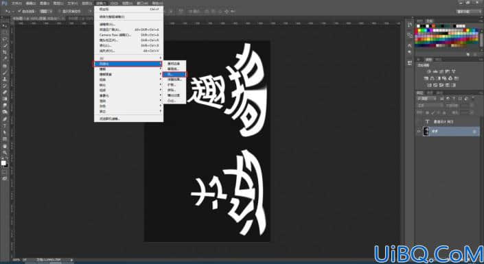The image size is (484, 264).
Task: Click the zoom percentage field in status bar
Action: point(16,260)
